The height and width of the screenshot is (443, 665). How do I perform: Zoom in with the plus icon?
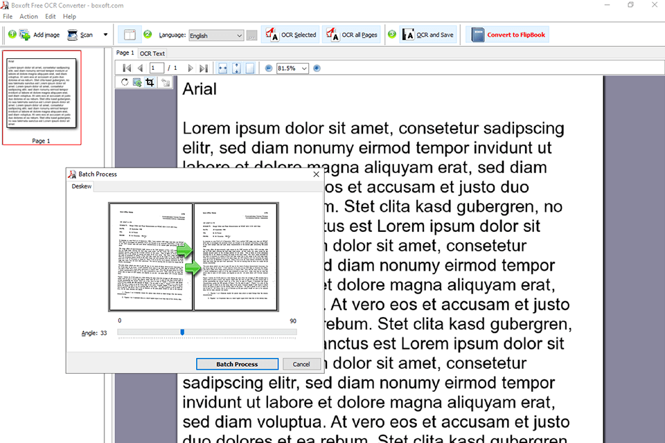tap(317, 68)
